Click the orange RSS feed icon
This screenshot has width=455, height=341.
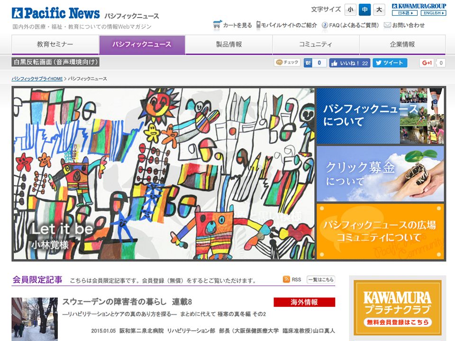pos(286,279)
